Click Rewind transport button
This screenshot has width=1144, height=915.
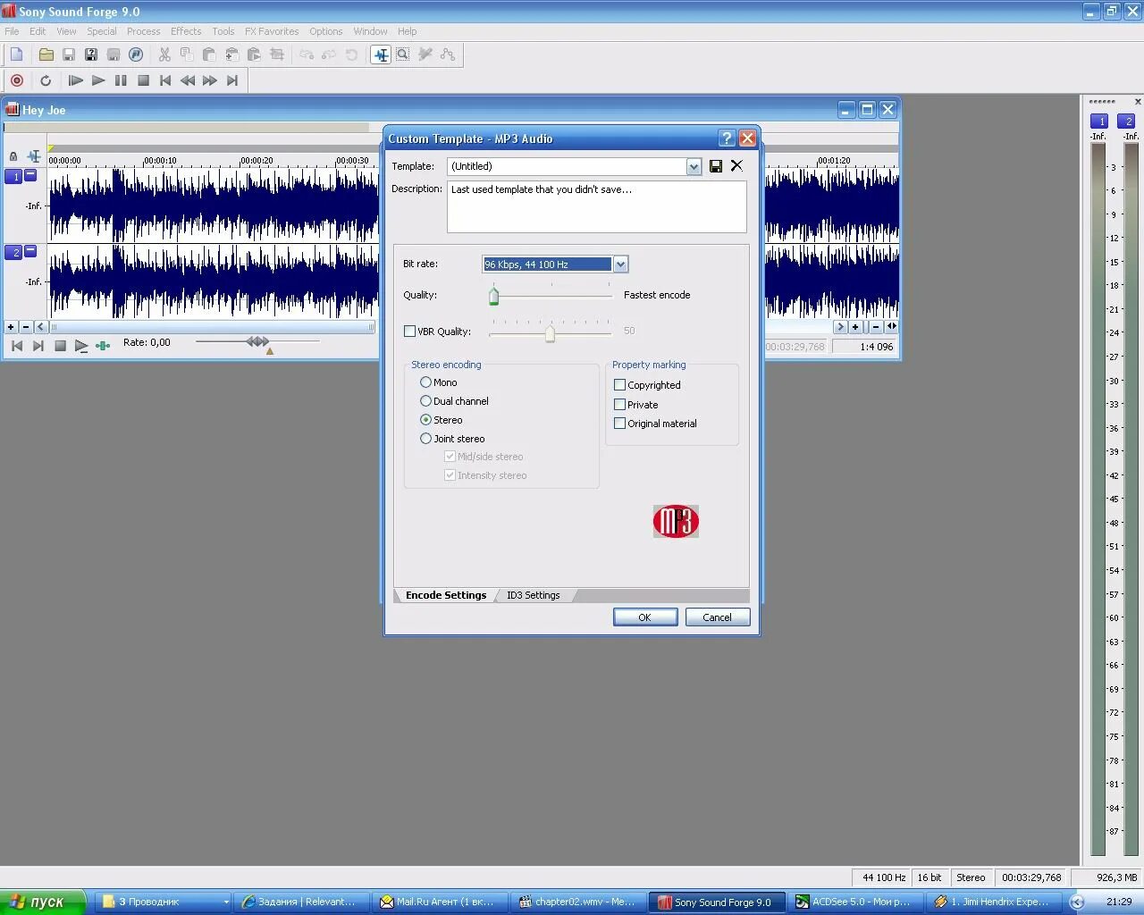[x=188, y=80]
